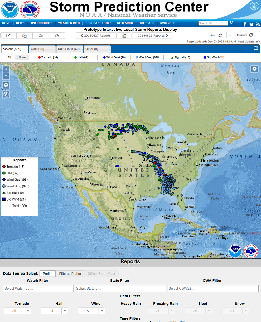The image size is (261, 322).
Task: Click the NOAA logo on map corner
Action: point(235,251)
